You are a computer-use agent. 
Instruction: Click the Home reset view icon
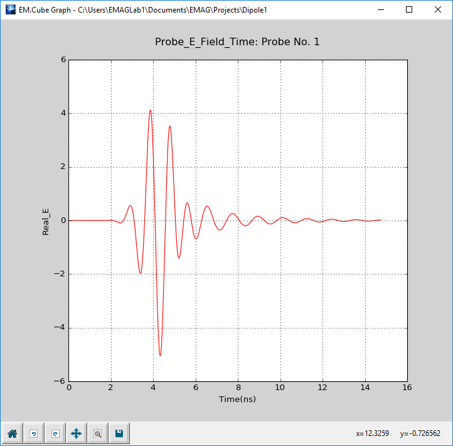point(13,433)
